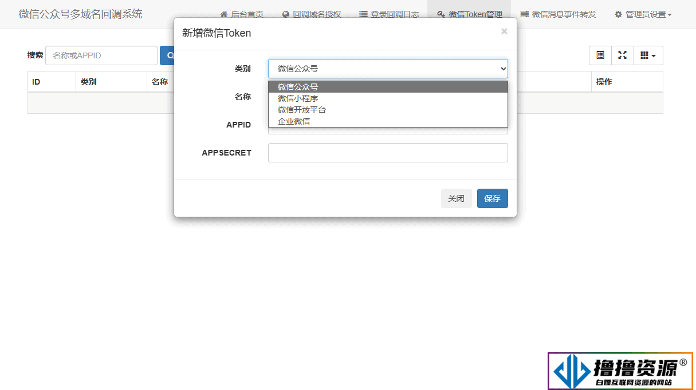The height and width of the screenshot is (390, 696).
Task: Choose 微信开放平台 from category list
Action: point(388,110)
